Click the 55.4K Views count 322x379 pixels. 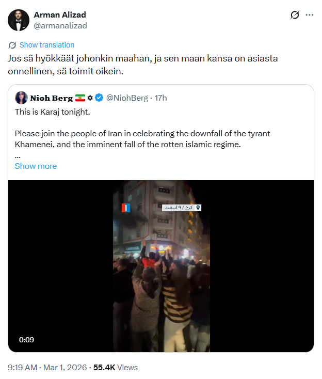pos(115,368)
